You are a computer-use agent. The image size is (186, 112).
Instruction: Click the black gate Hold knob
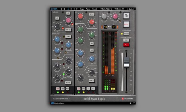pos(69,71)
